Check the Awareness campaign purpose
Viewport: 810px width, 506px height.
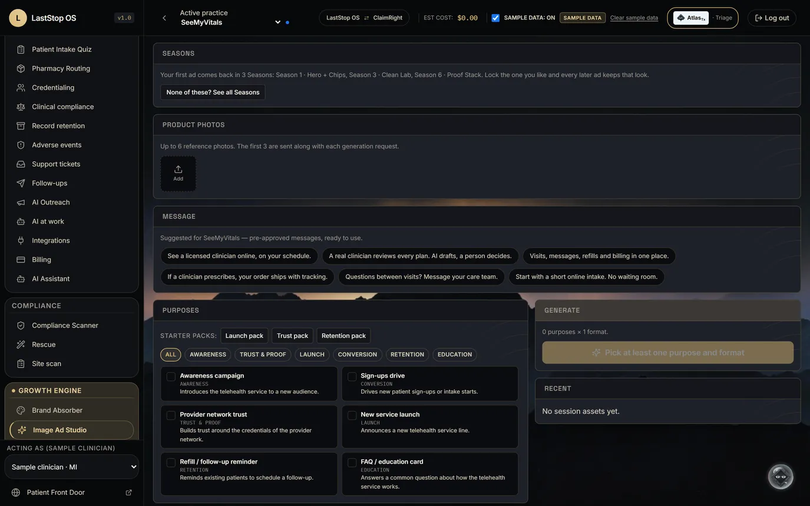click(171, 376)
